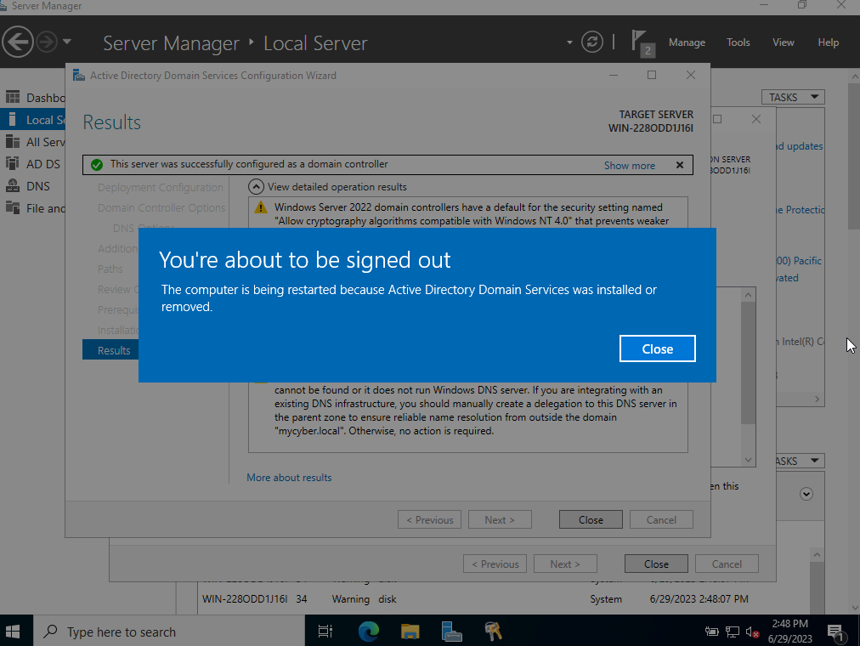Click the power tray icon
This screenshot has width=860, height=646.
(712, 632)
